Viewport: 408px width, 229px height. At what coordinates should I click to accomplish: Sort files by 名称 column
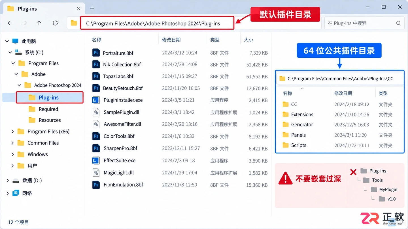pos(97,40)
